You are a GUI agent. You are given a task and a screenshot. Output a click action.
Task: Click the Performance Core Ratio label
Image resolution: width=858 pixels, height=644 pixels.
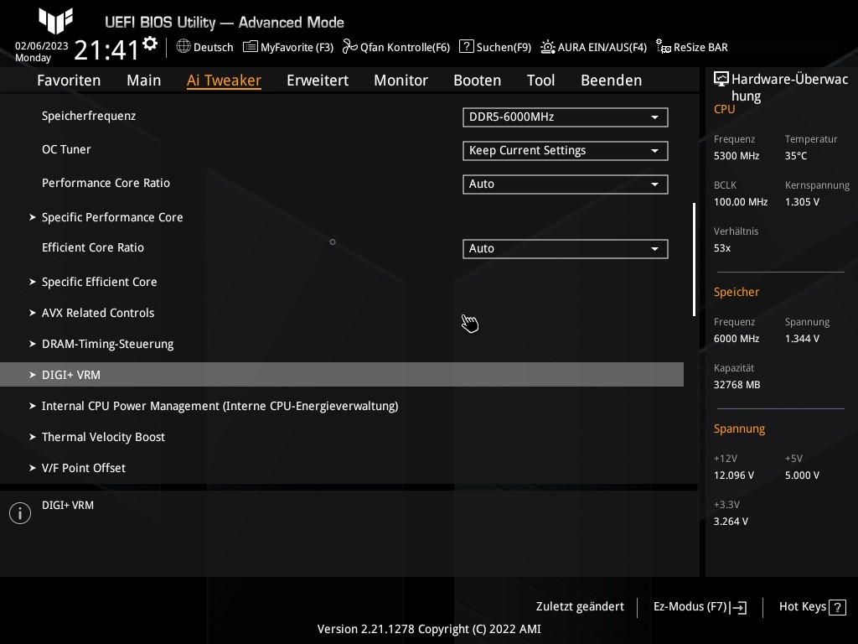tap(106, 183)
